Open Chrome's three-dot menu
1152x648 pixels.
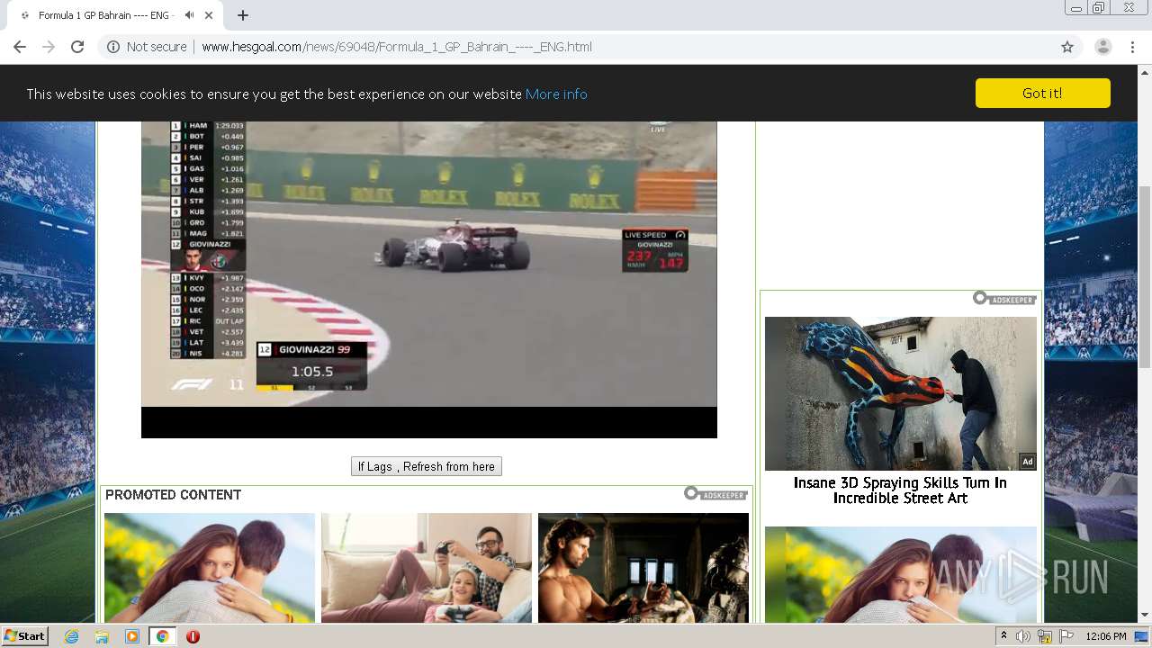click(1132, 47)
